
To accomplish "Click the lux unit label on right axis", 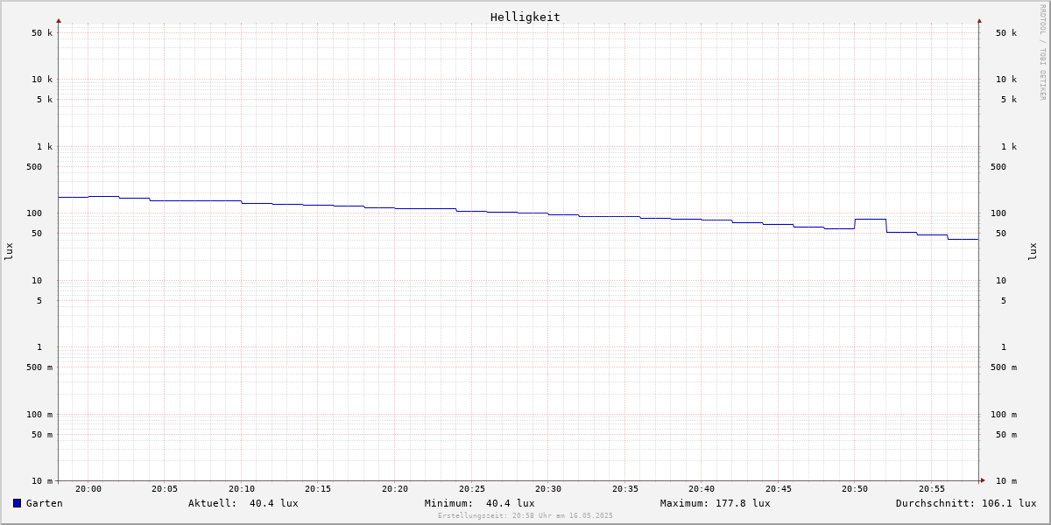I will tap(1033, 252).
